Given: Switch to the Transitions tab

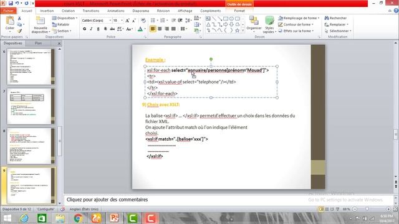Looking at the screenshot, I should pos(91,11).
